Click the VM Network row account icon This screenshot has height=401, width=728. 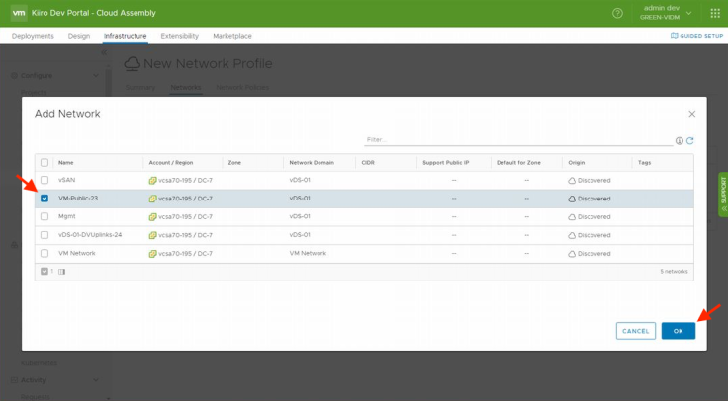click(152, 254)
